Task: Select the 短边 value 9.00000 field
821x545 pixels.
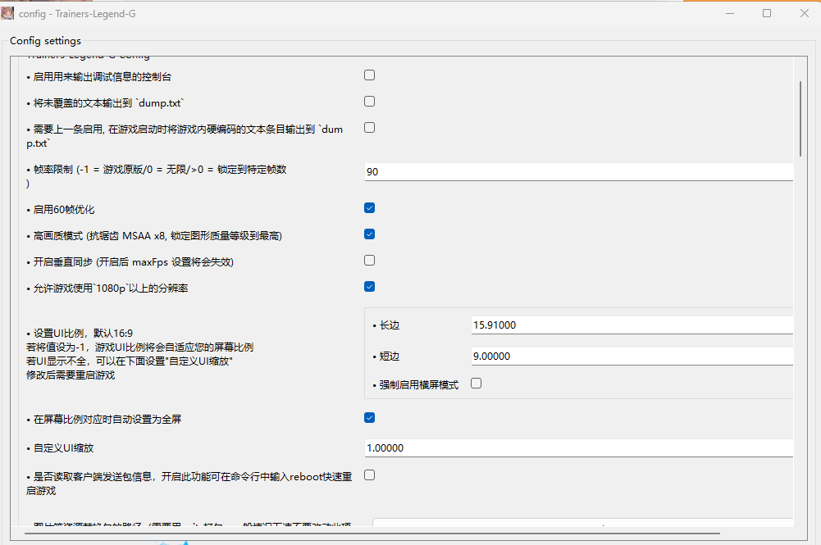Action: [632, 356]
